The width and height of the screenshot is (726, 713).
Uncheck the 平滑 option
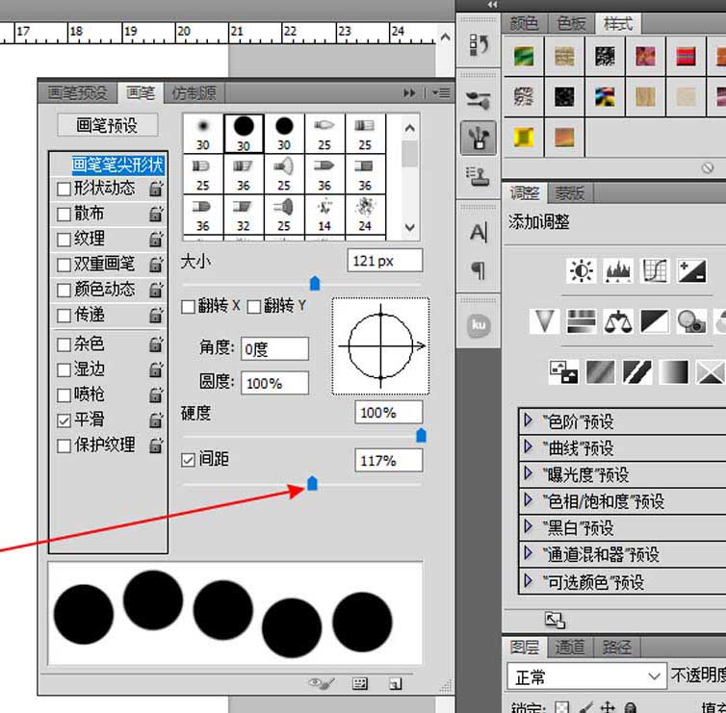[64, 420]
